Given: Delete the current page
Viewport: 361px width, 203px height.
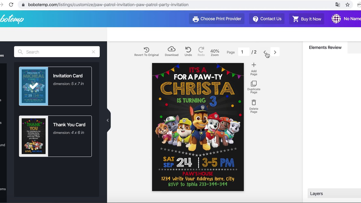Looking at the screenshot, I should [x=254, y=106].
